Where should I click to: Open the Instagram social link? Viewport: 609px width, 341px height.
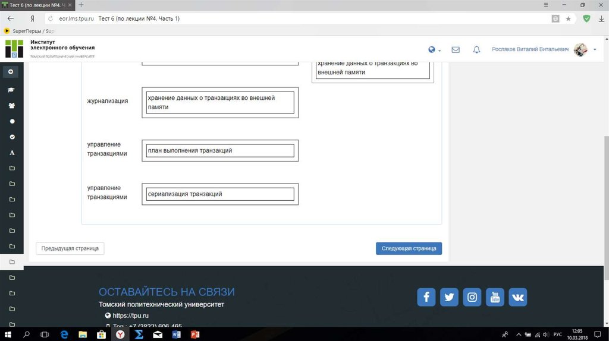tap(472, 297)
